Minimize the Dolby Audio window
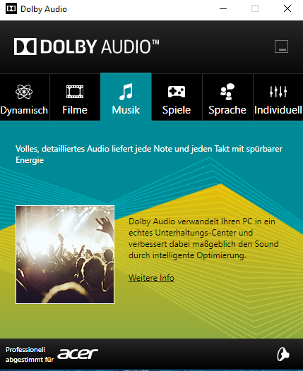 [x=223, y=8]
